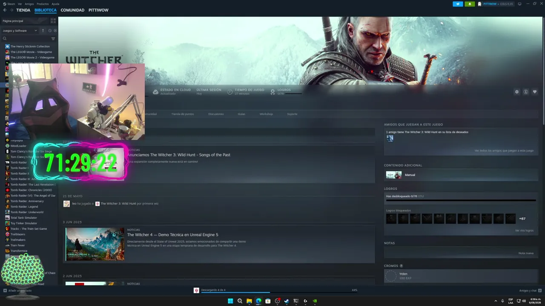The height and width of the screenshot is (306, 545).
Task: Click the Yrden trading card icon
Action: 390,276
